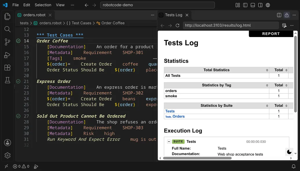Open the Accounts menu icon
The width and height of the screenshot is (300, 171).
(x=8, y=143)
